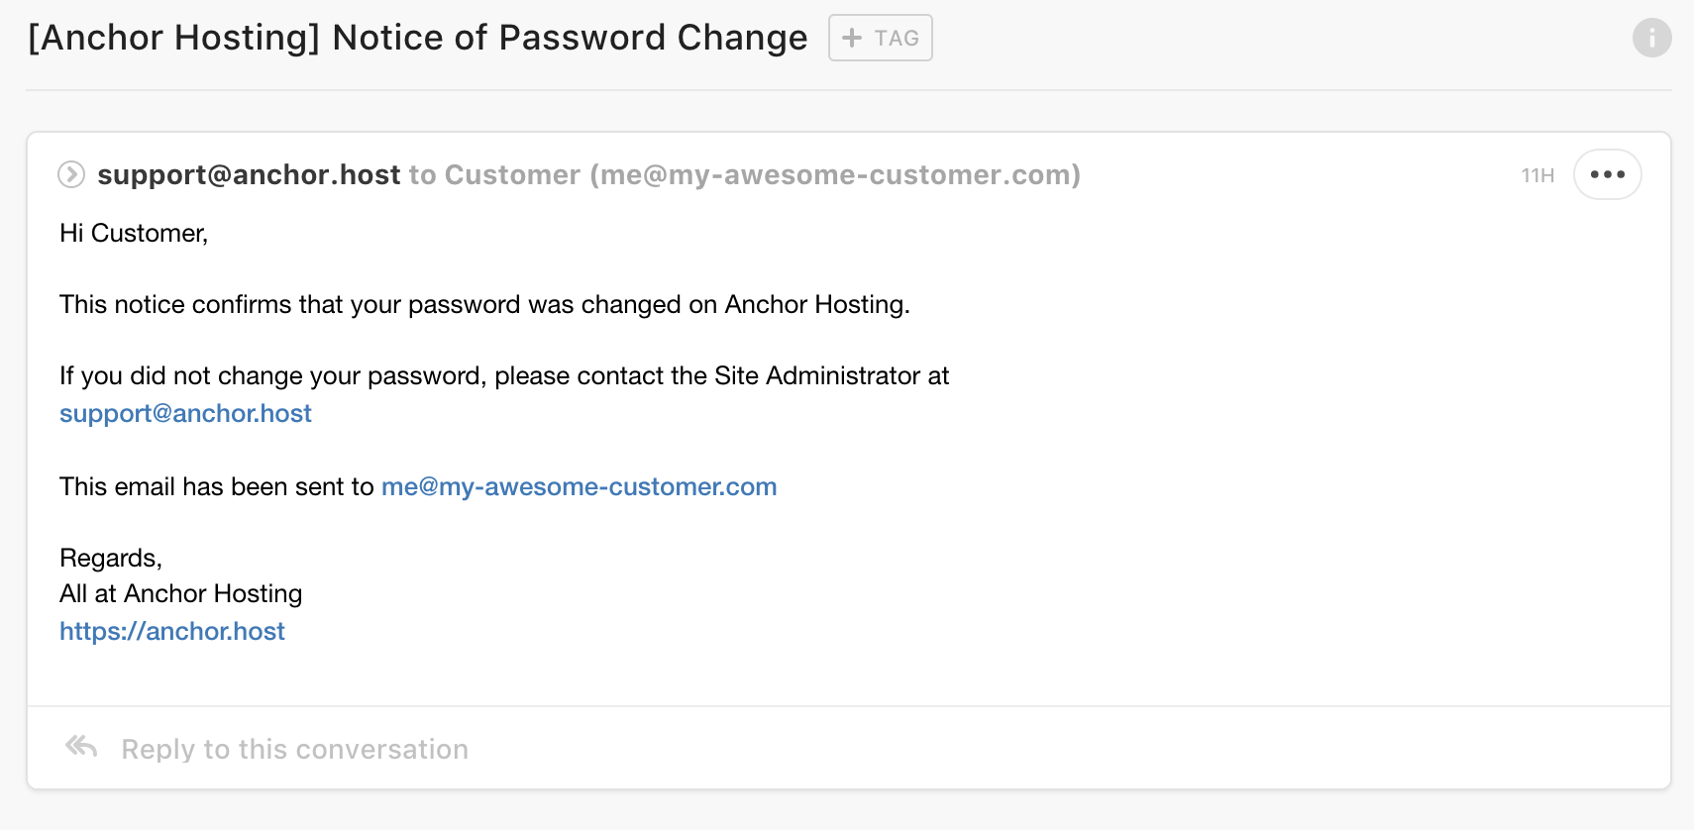The width and height of the screenshot is (1694, 830).
Task: Open the conversation info panel icon
Action: pyautogui.click(x=1651, y=38)
